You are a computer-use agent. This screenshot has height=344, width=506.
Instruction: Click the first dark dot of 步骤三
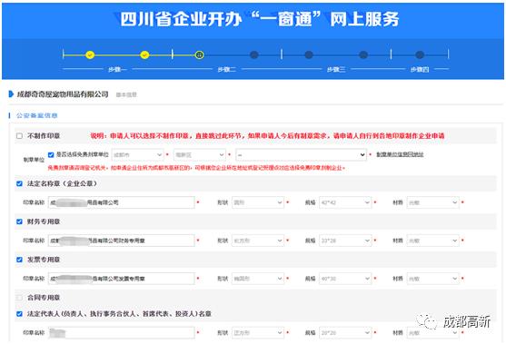coord(309,54)
